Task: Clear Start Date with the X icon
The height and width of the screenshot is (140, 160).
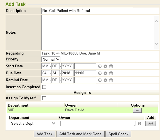Action: pos(105,66)
